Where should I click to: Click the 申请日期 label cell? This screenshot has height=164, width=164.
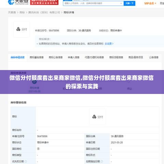[x=91, y=142]
